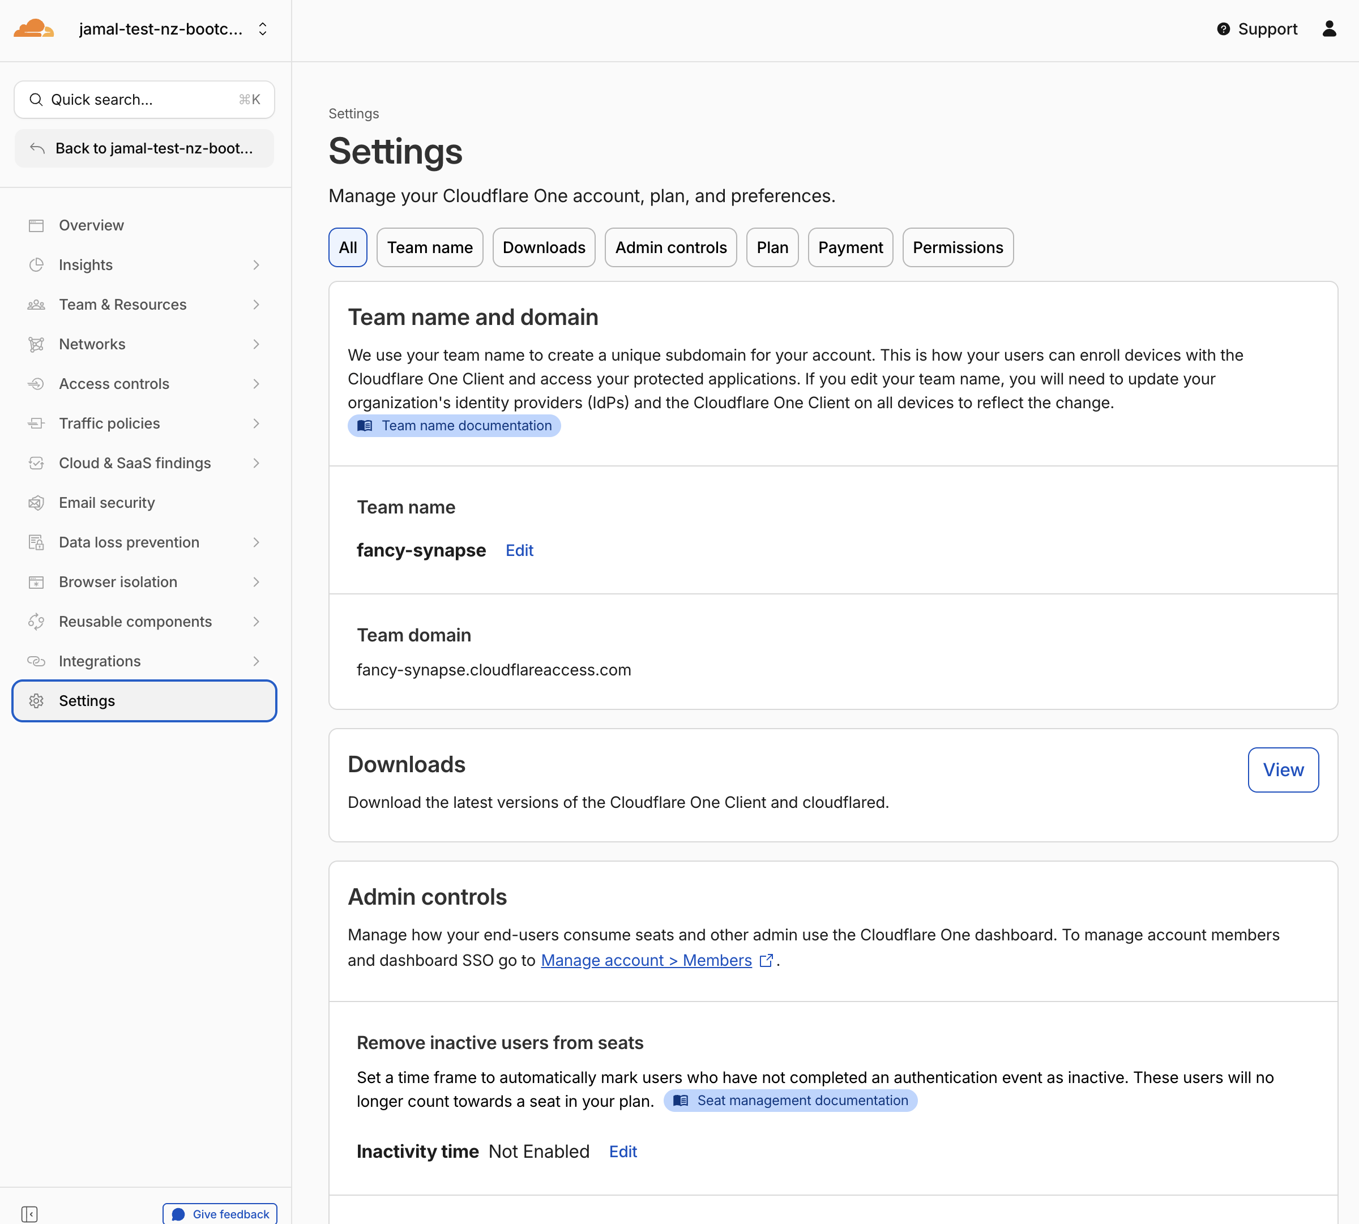
Task: Expand the Traffic policies chevron
Action: pyautogui.click(x=257, y=423)
